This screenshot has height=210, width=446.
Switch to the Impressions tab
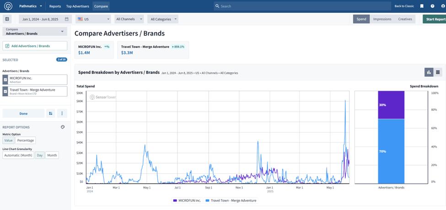click(382, 19)
